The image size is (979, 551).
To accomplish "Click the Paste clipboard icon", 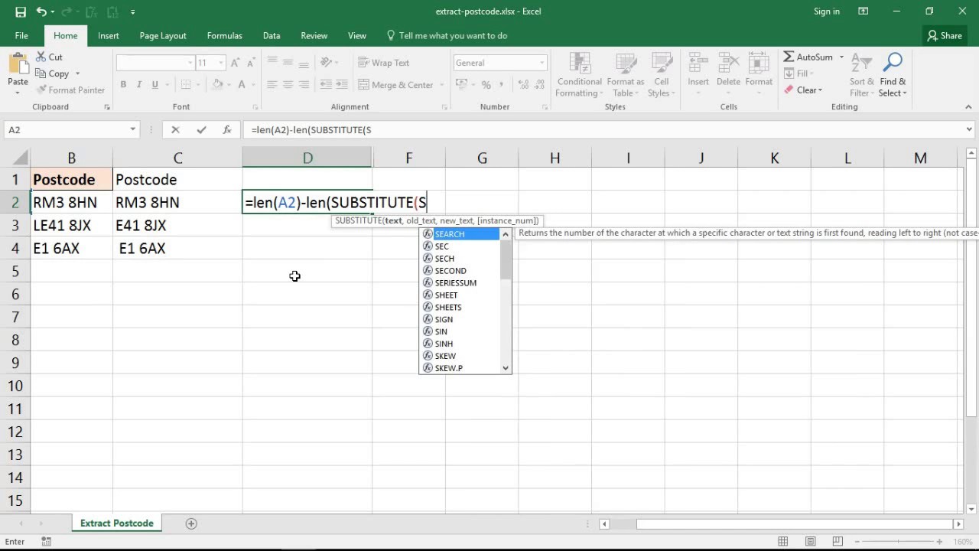I will 18,64.
